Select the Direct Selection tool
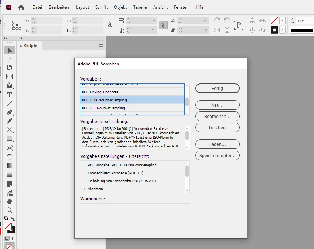This screenshot has width=314, height=249. point(9,59)
